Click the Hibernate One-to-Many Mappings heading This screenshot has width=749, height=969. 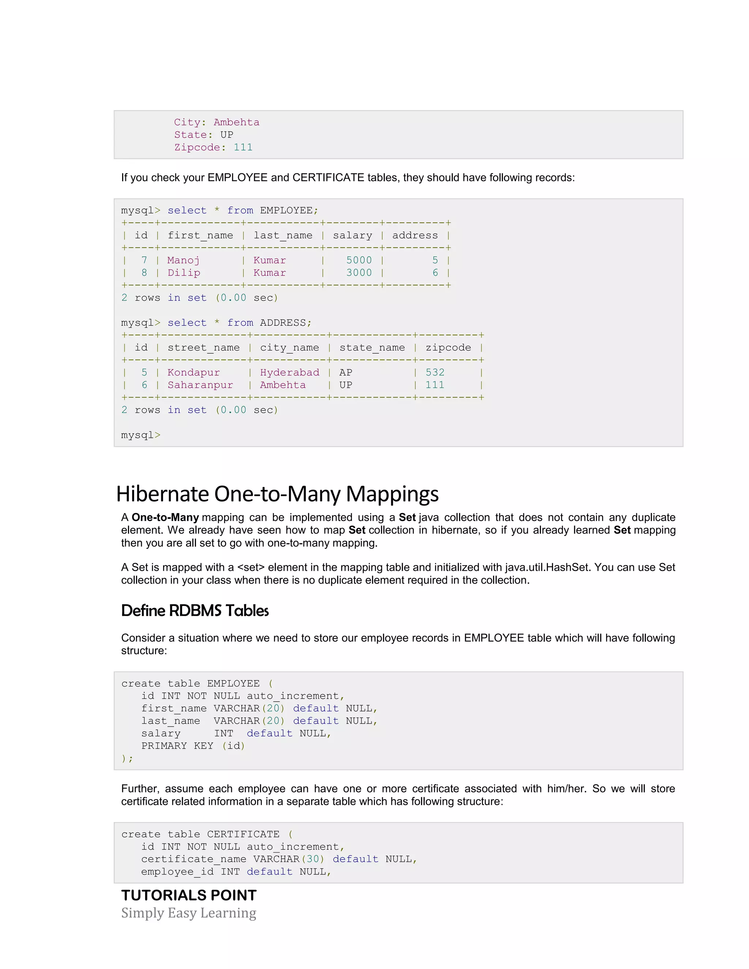(x=277, y=494)
